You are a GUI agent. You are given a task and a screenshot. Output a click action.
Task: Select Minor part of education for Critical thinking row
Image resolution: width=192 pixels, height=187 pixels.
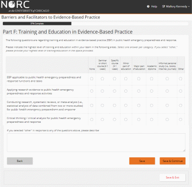tap(126, 119)
